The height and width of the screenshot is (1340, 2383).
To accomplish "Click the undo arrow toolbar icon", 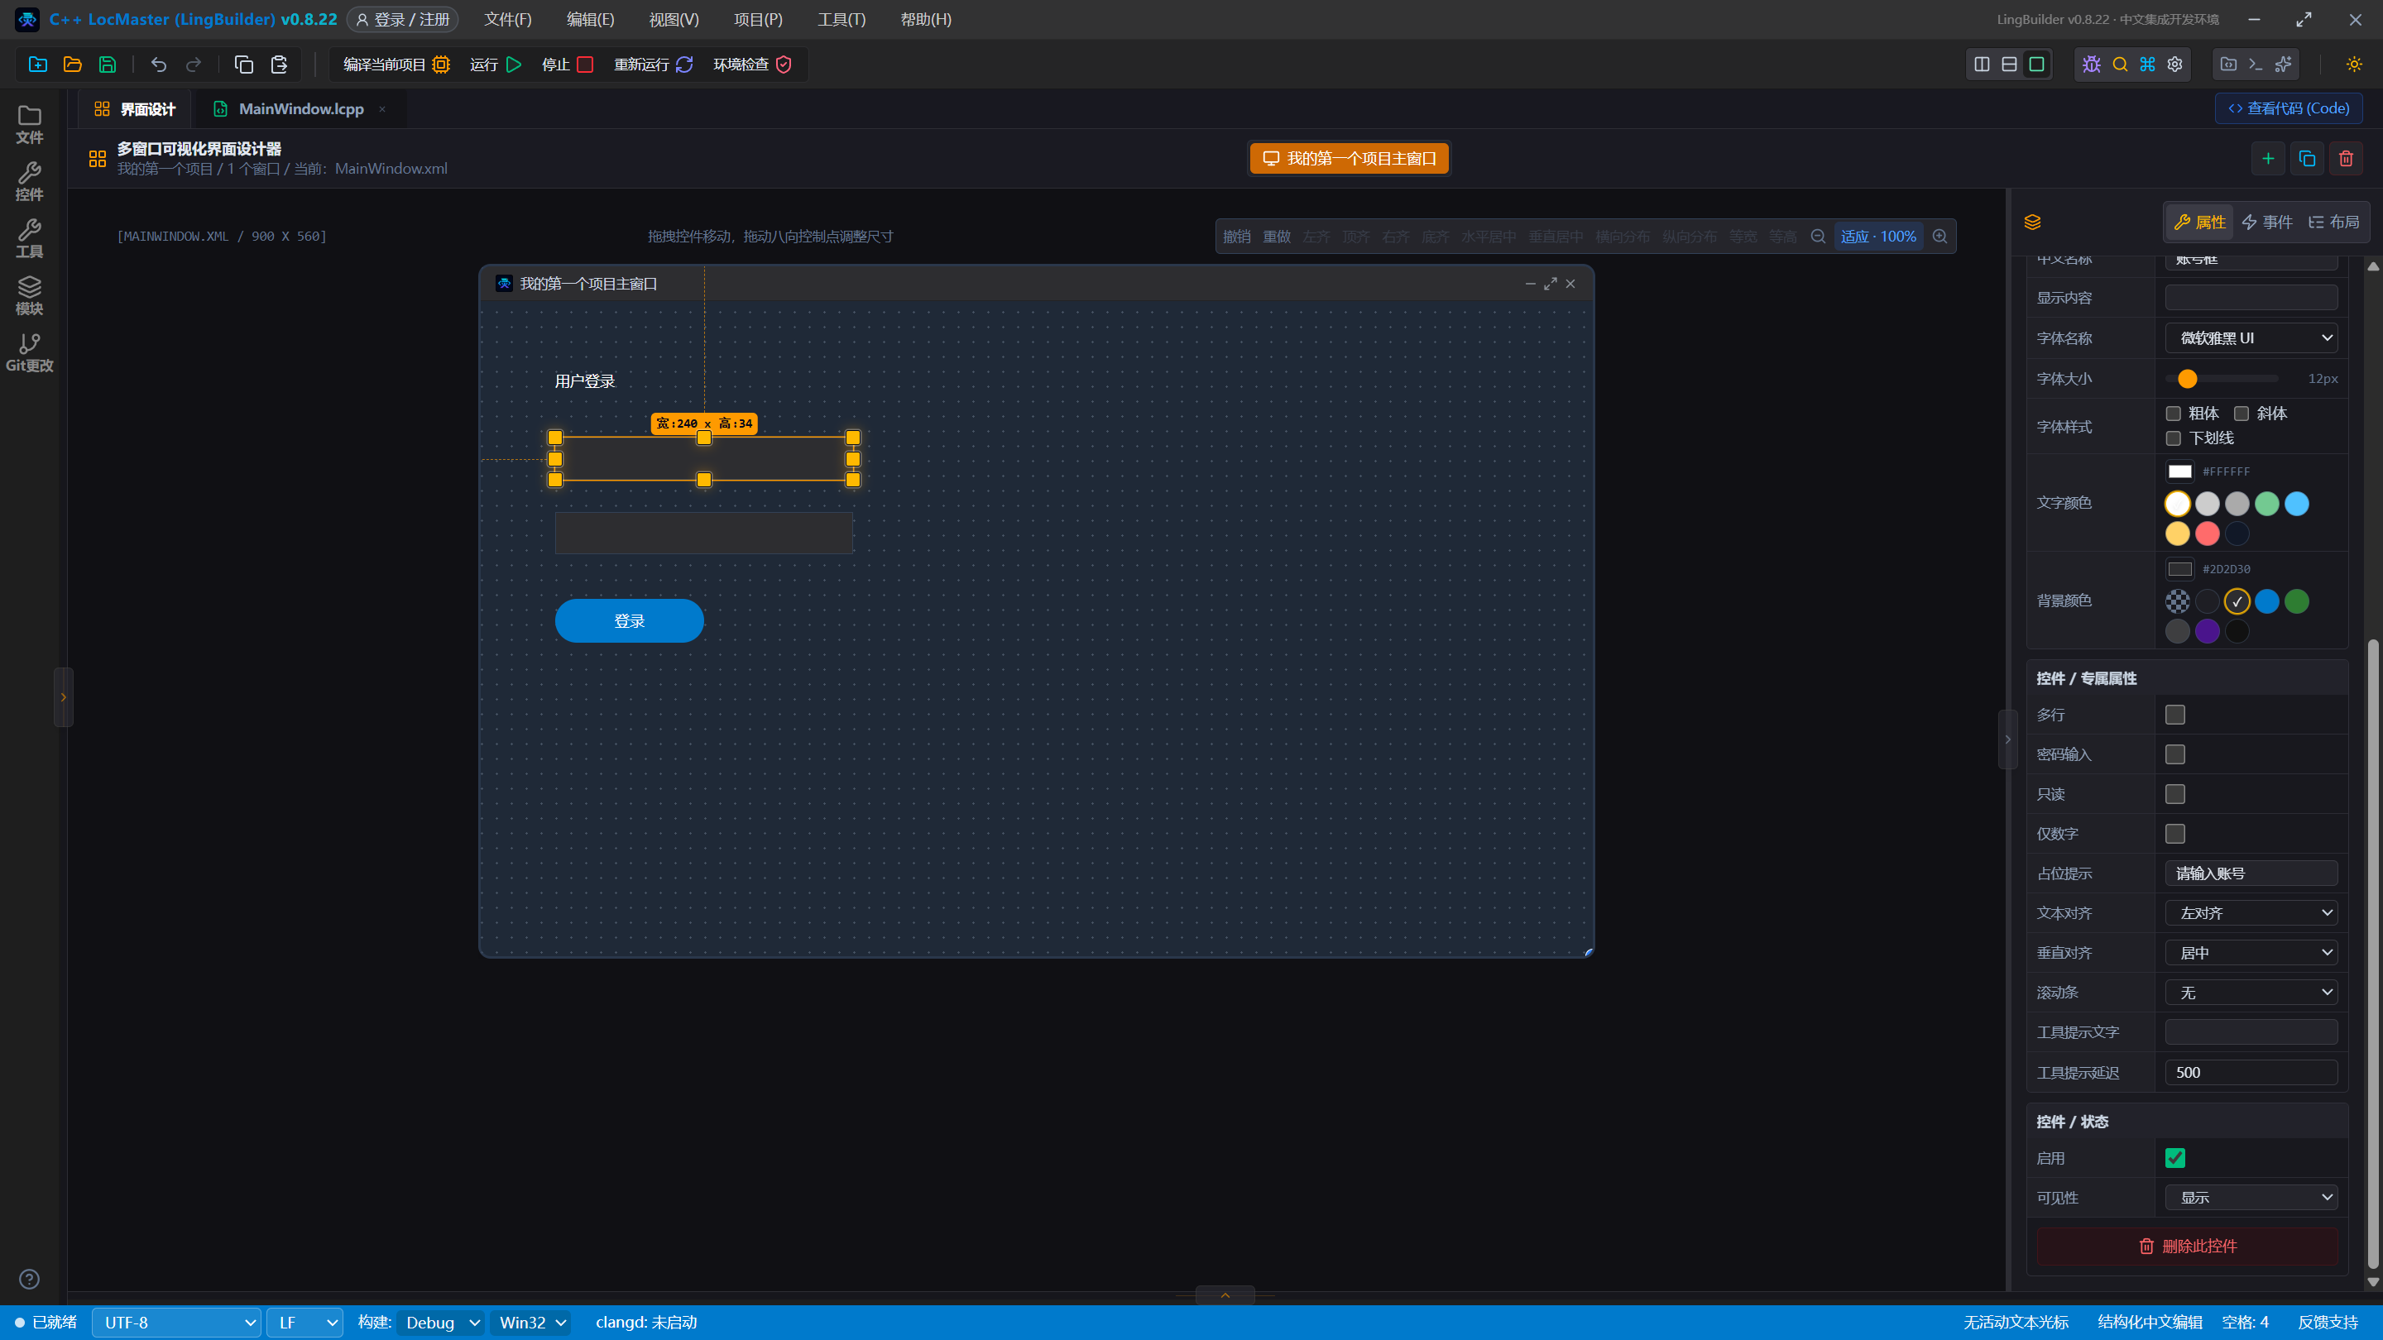I will click(x=159, y=64).
